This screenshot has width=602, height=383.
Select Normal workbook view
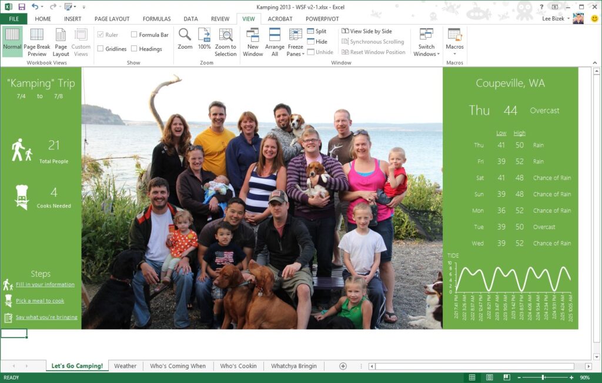click(11, 41)
